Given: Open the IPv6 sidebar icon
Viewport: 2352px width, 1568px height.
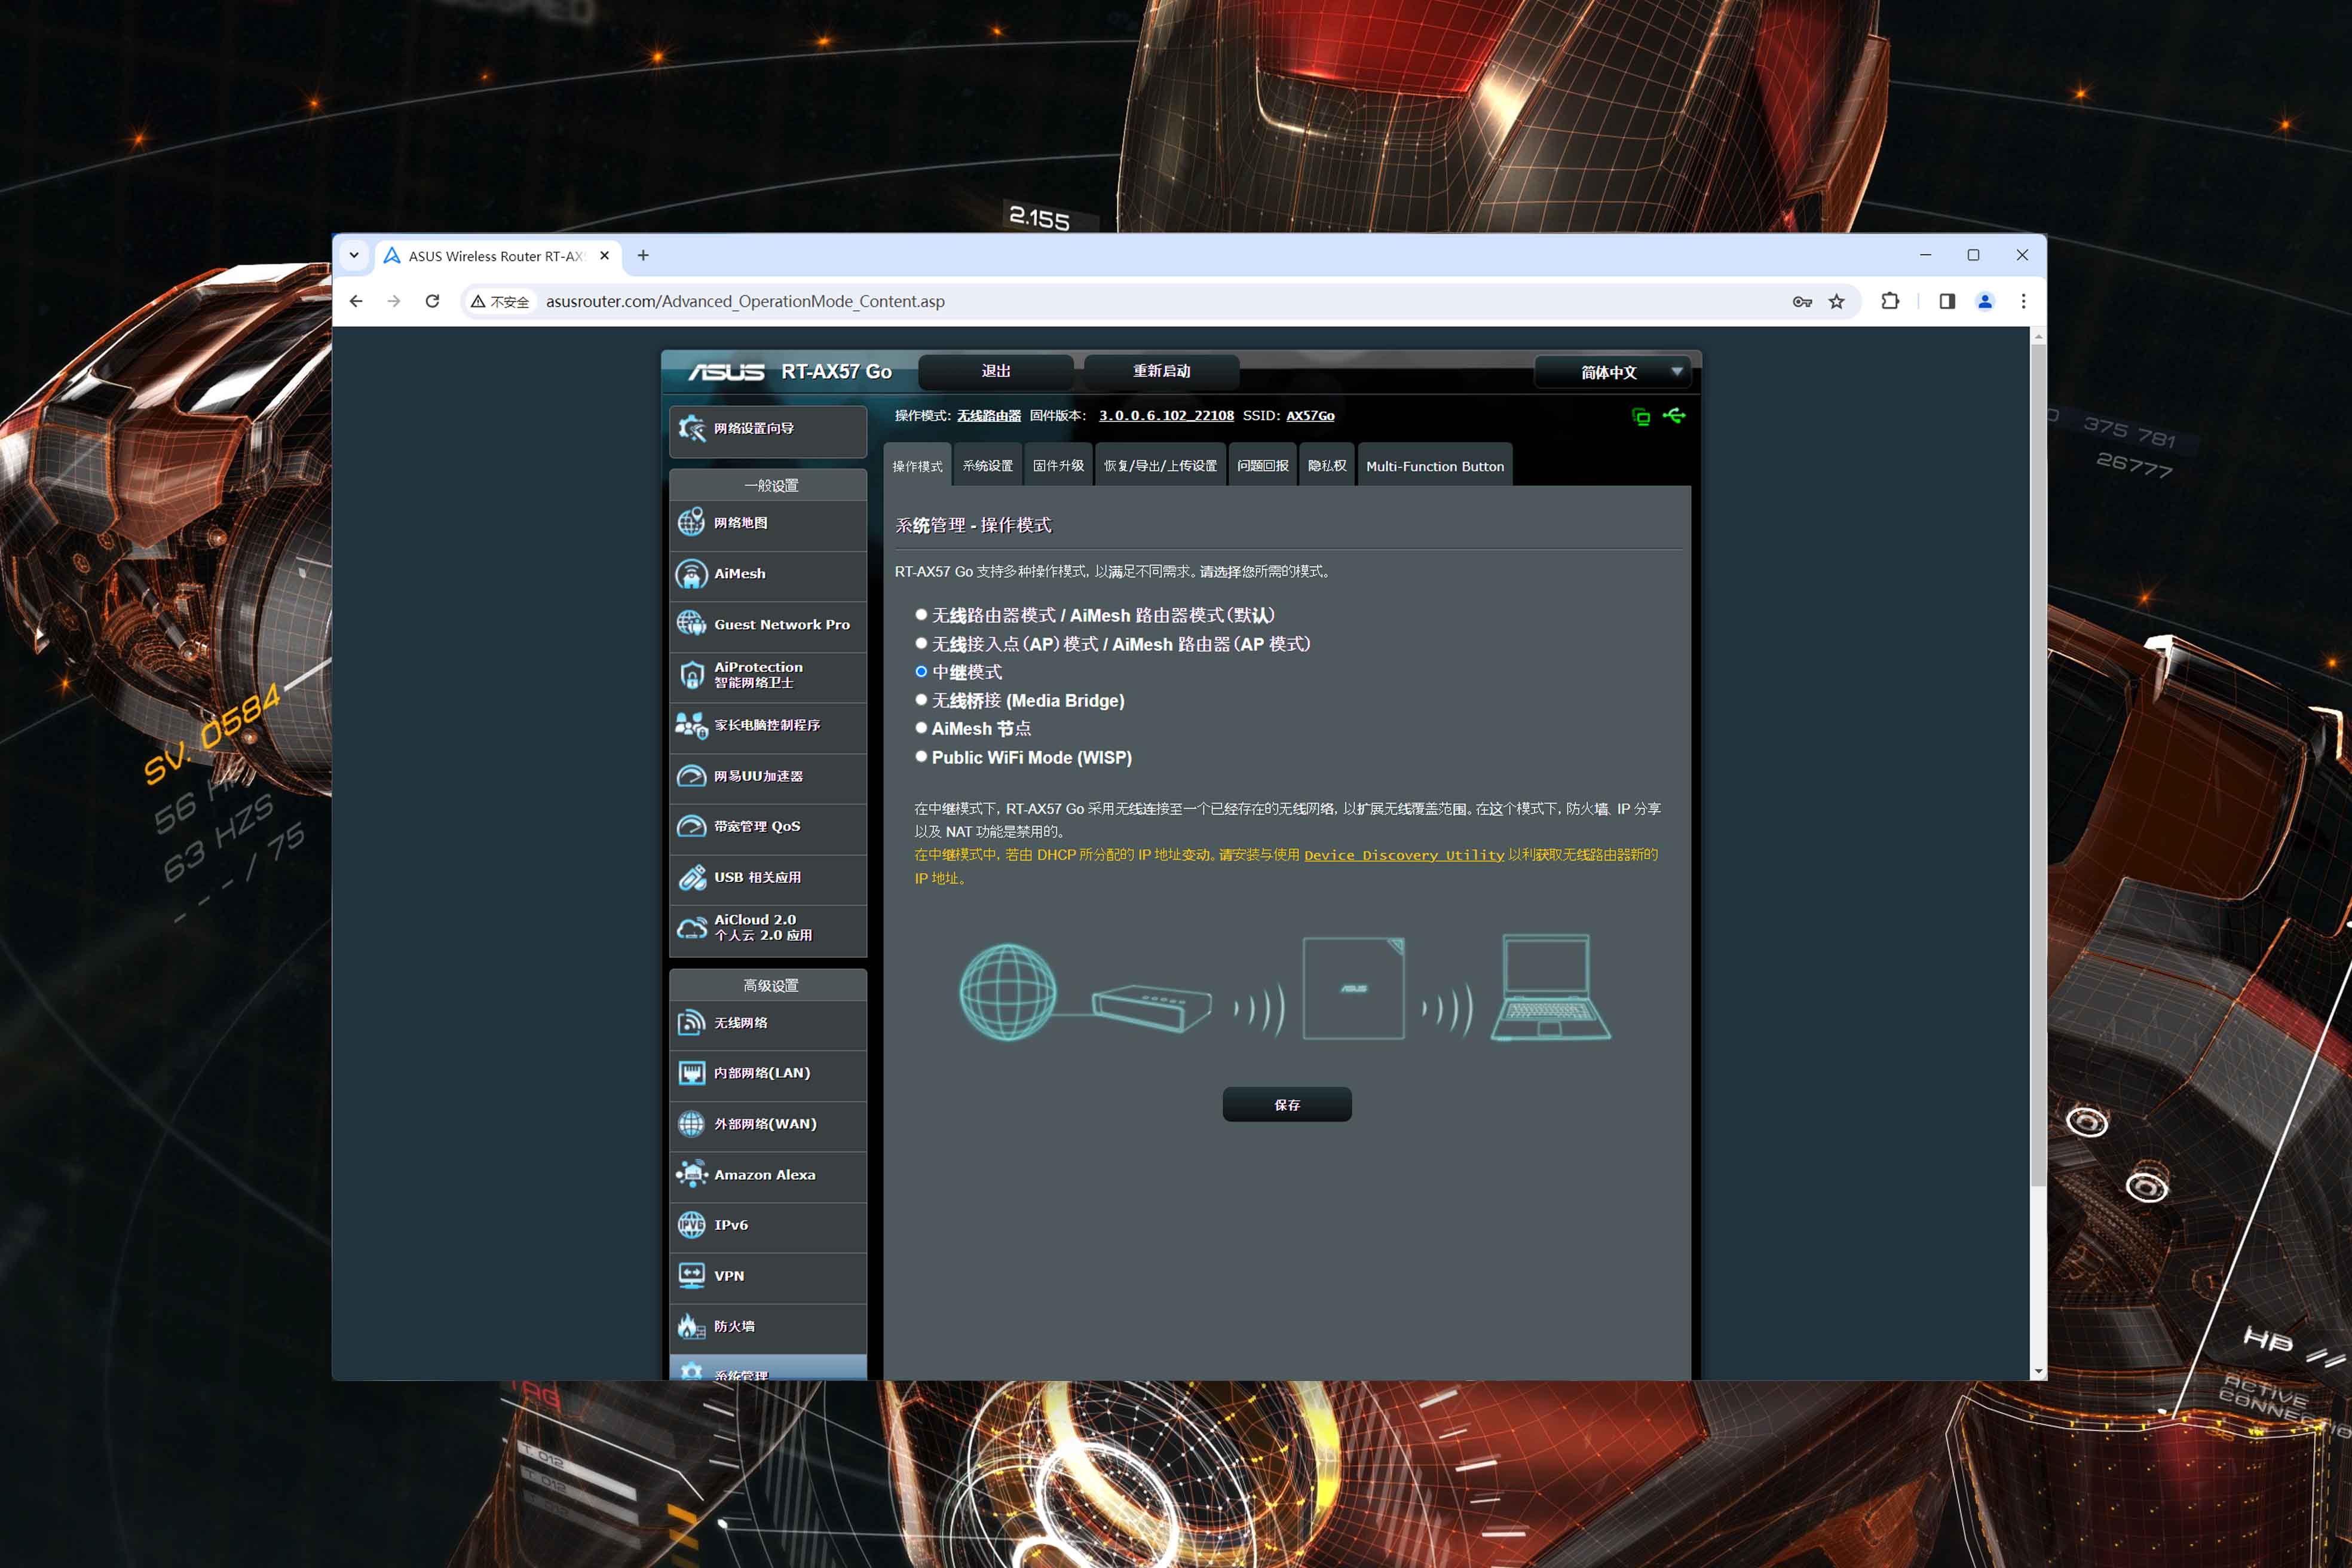Looking at the screenshot, I should [x=691, y=1225].
